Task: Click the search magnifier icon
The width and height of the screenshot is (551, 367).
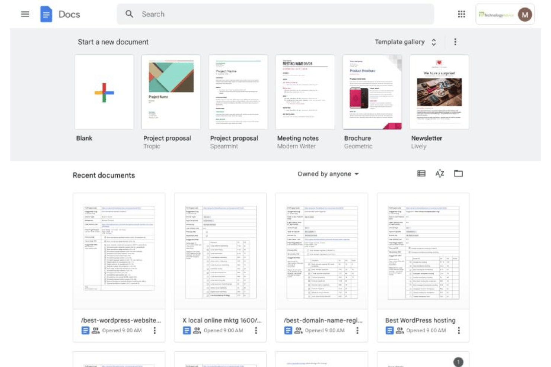Action: [129, 14]
